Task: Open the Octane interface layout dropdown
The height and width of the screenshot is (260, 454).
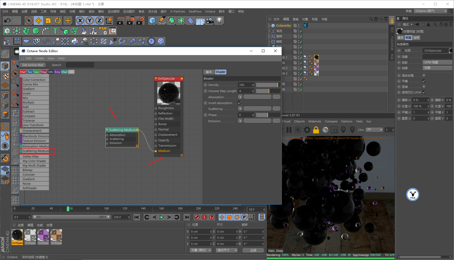Action: (431, 11)
